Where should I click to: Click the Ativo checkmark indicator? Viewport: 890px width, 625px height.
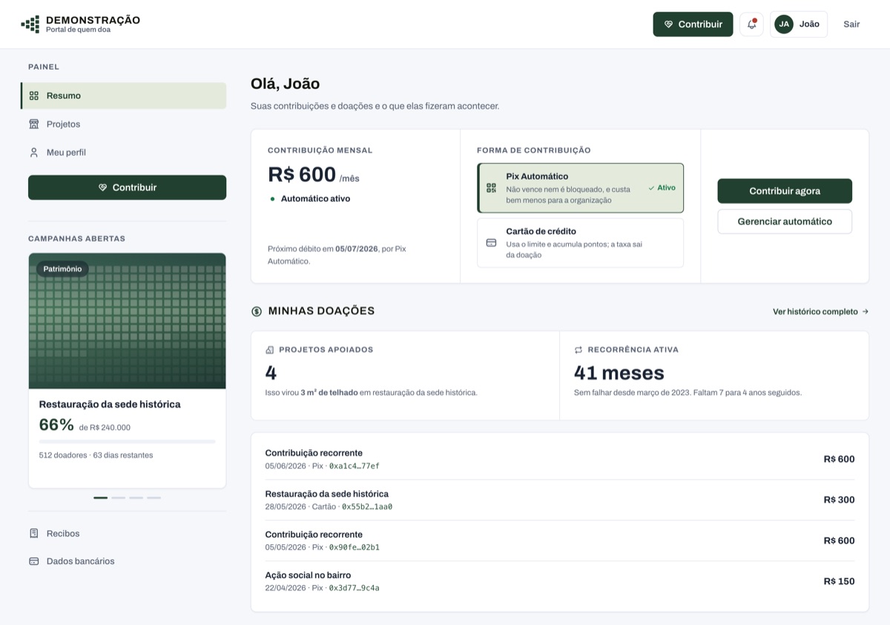[x=662, y=188]
